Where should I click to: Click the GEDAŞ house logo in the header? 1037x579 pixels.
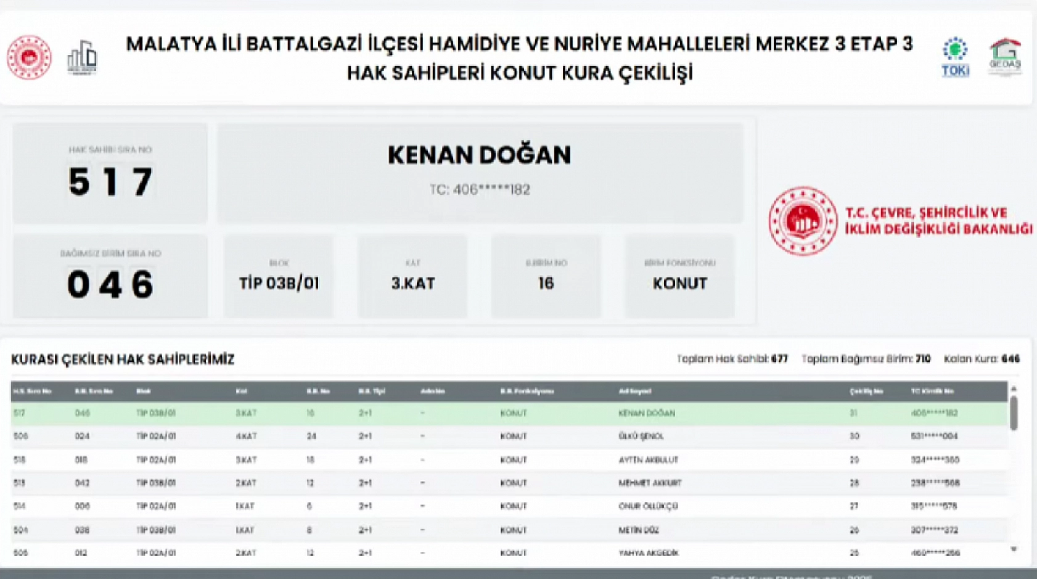pos(1005,57)
